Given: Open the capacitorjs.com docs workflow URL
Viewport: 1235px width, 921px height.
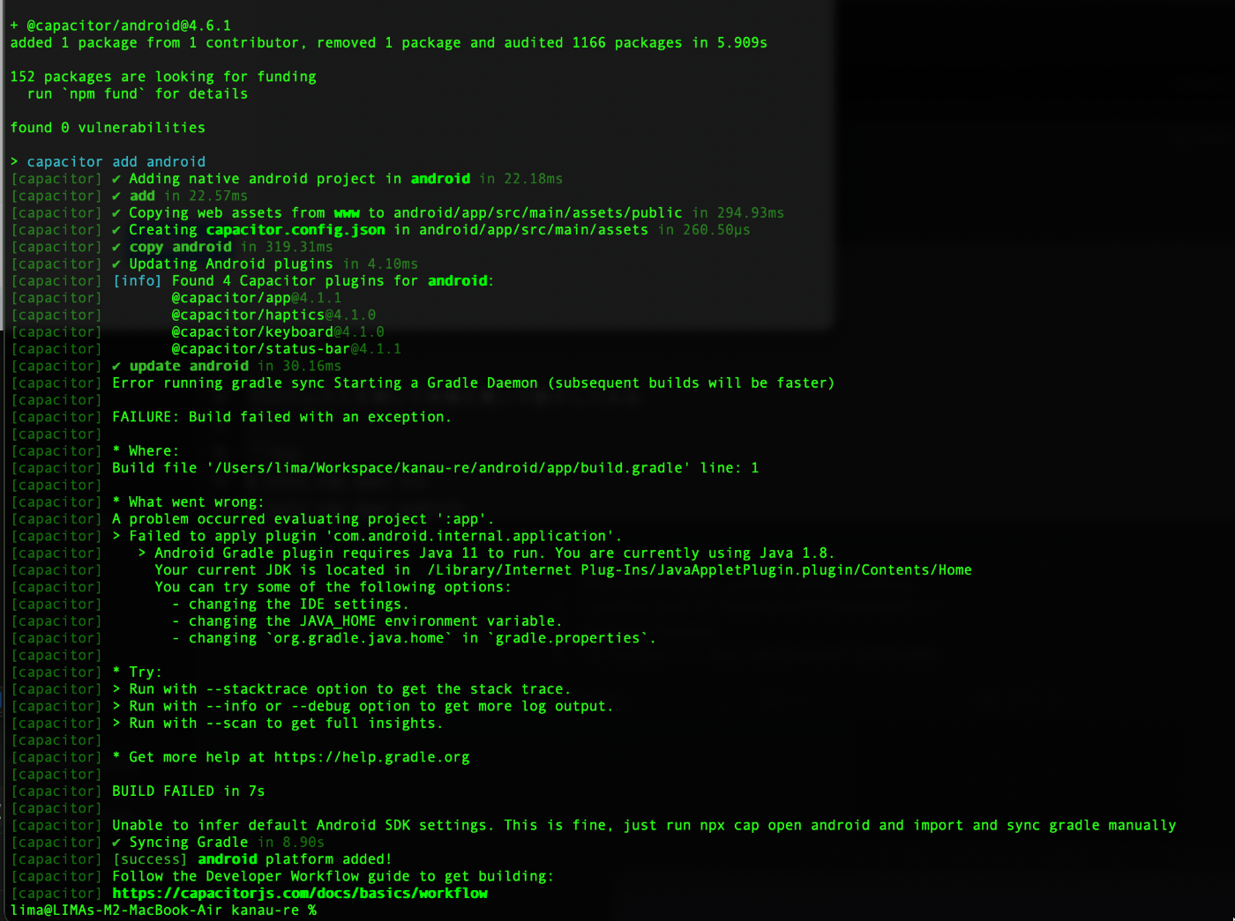Looking at the screenshot, I should pyautogui.click(x=300, y=893).
